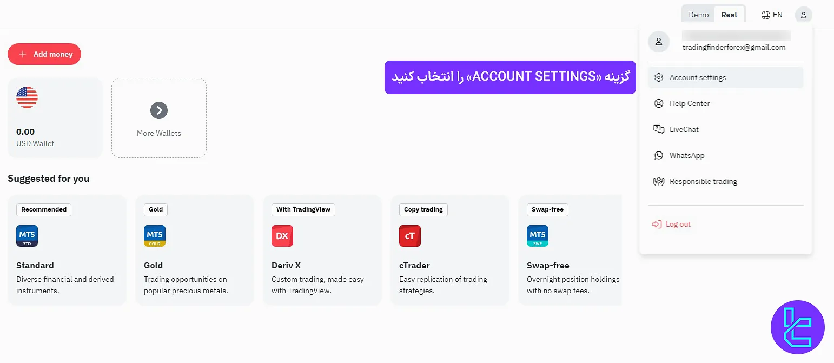Image resolution: width=834 pixels, height=363 pixels.
Task: Select Responsible trading from the menu
Action: (x=703, y=181)
